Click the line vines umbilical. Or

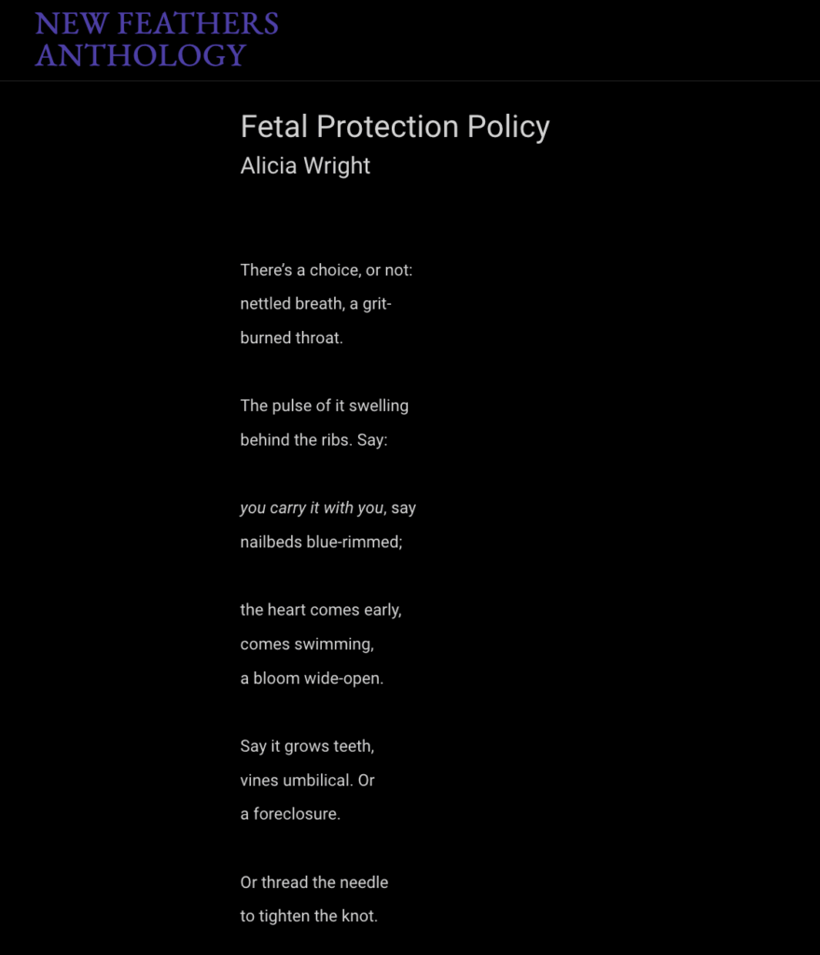[307, 781]
